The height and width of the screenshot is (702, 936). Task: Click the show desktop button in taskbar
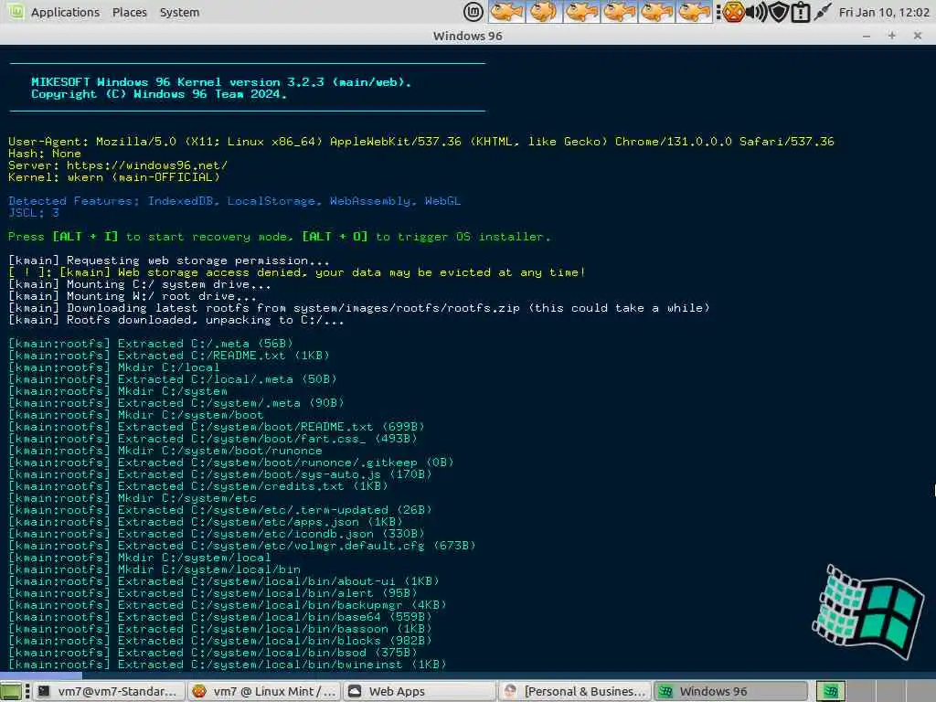point(11,691)
